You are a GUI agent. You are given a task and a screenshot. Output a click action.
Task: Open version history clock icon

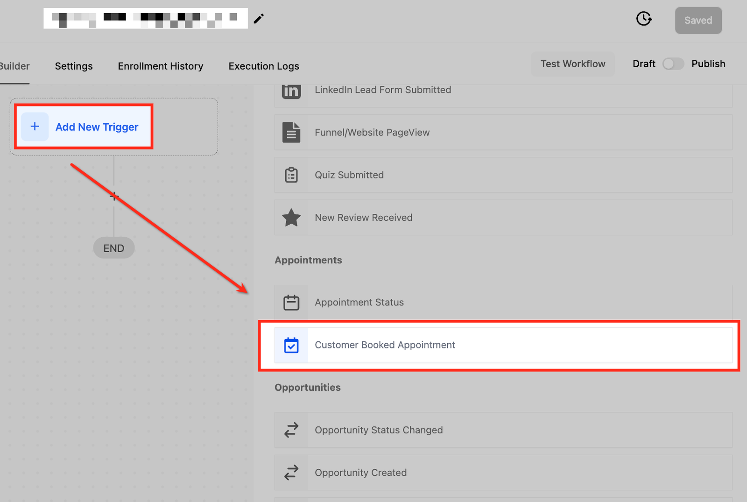644,19
